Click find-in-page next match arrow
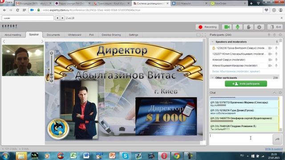Viewport: 285px width, 160px height. (62, 18)
